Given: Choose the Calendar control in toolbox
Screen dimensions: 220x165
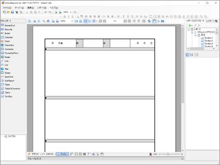Looking at the screenshot, I should point(7,37).
